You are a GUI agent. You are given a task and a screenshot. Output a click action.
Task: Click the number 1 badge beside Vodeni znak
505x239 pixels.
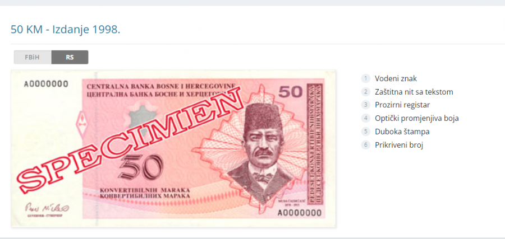365,78
